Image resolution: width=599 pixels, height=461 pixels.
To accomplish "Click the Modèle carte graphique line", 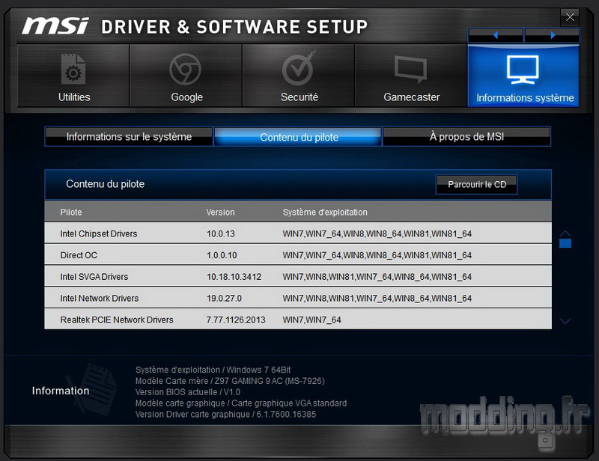I will 241,403.
